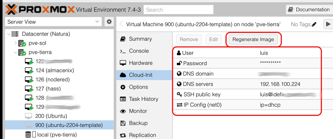Viewport: 333px width, 139px height.
Task: Click the storage database icon for local
Action: pyautogui.click(x=28, y=135)
